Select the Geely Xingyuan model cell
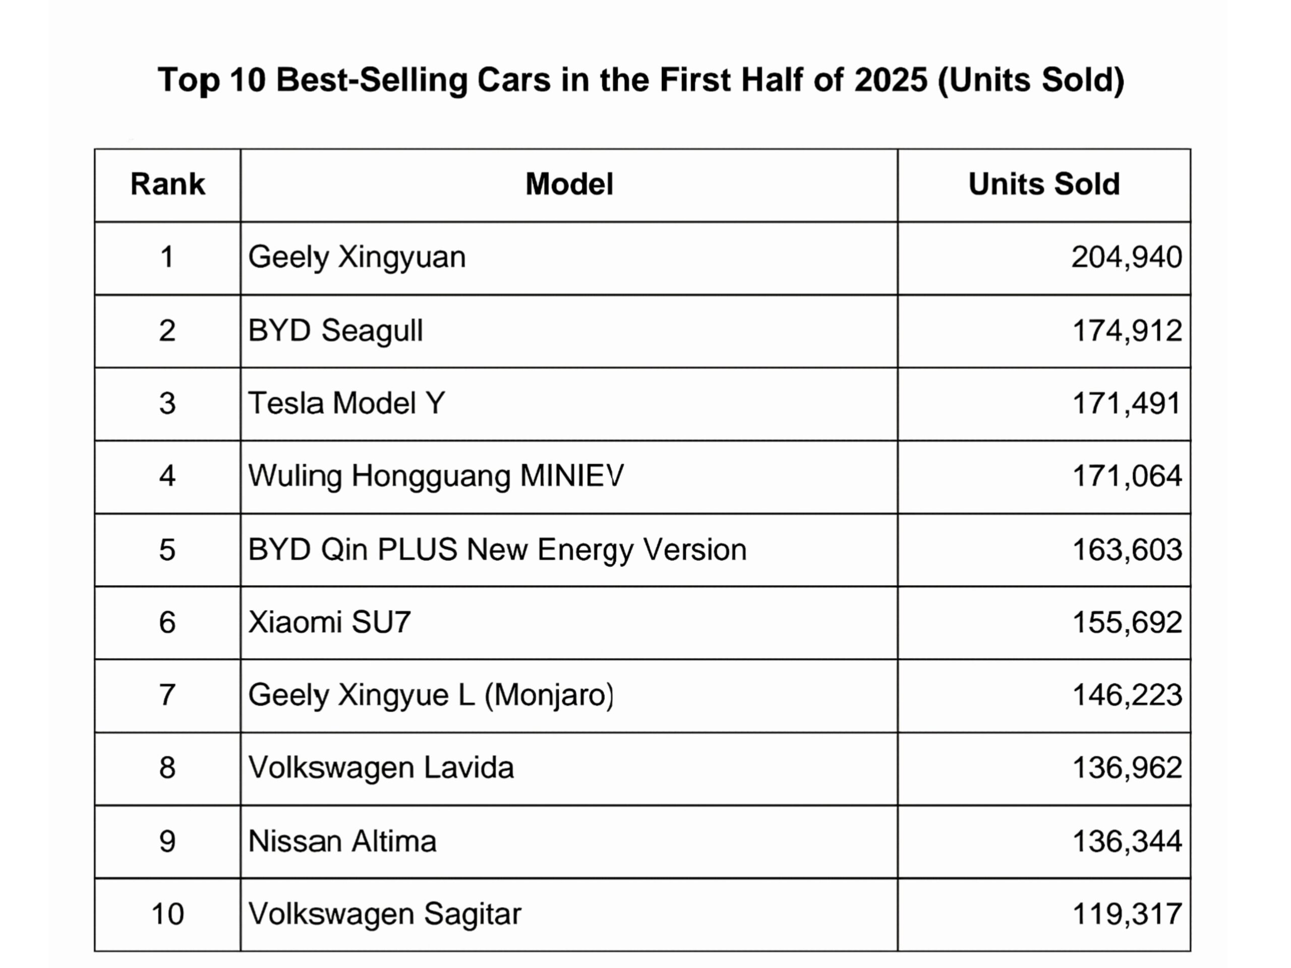The image size is (1291, 968). pos(357,257)
